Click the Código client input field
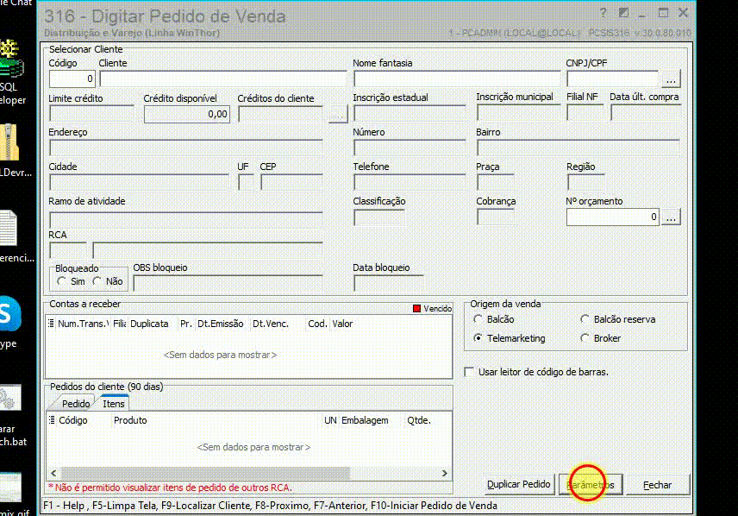Image resolution: width=738 pixels, height=516 pixels. pos(72,79)
